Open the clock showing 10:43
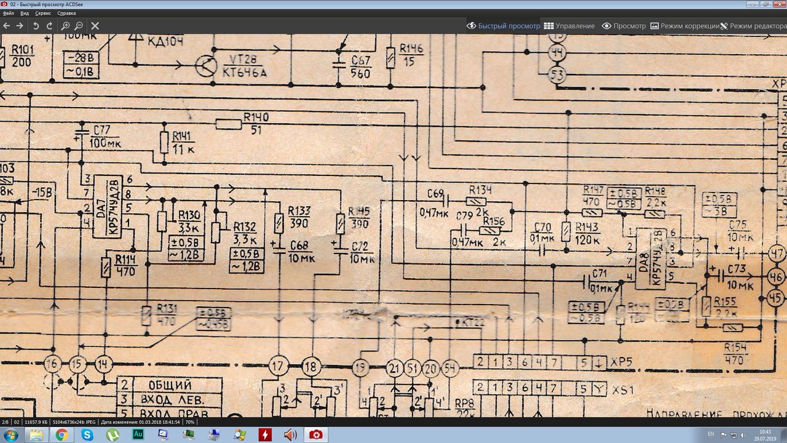This screenshot has height=443, width=787. pos(765,434)
